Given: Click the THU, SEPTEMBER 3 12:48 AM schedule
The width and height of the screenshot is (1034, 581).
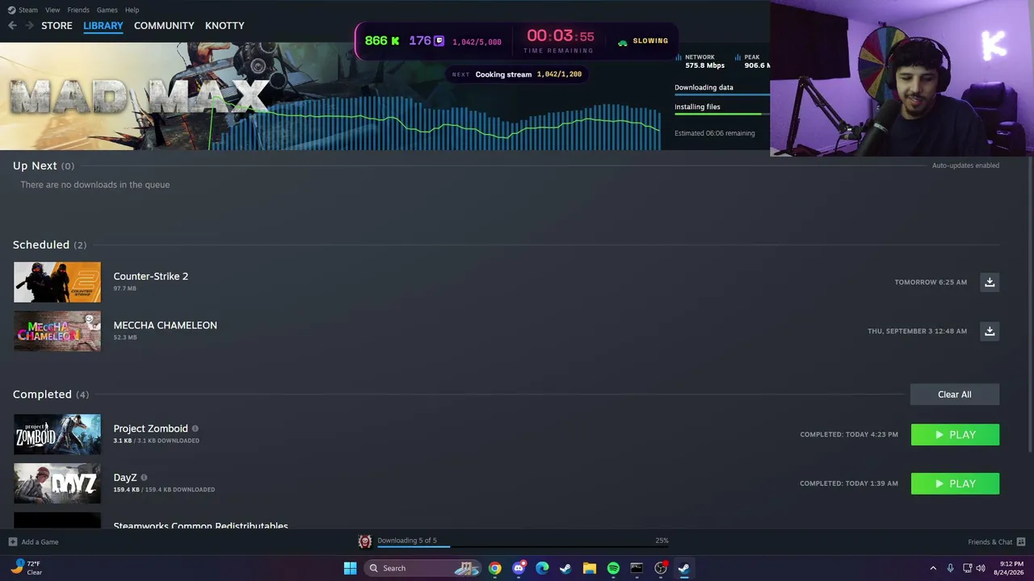Looking at the screenshot, I should click(x=917, y=331).
